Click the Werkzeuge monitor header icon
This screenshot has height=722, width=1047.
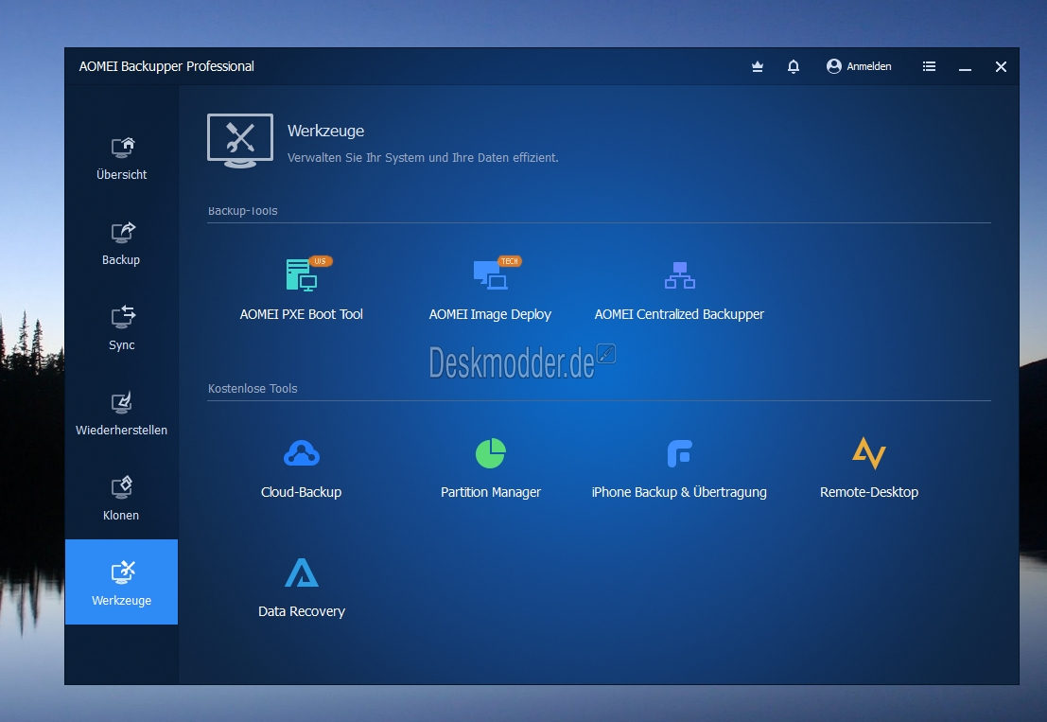(240, 141)
